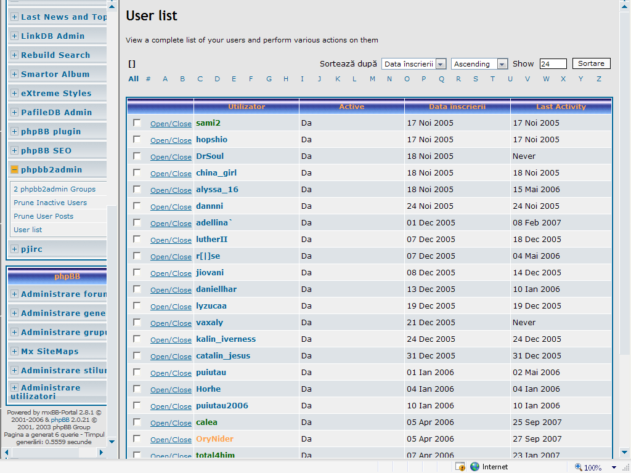Select the checkbox for user DrSoul
Screen dimensions: 631x473
tap(137, 156)
